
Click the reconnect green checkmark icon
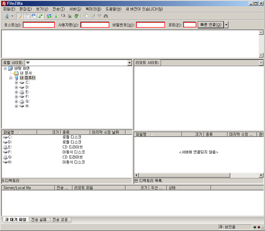tap(76, 16)
